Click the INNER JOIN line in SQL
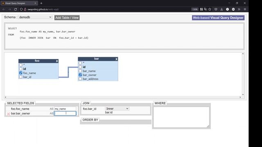 pos(54,38)
